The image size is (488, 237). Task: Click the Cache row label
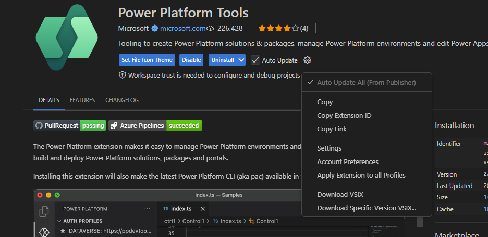(x=445, y=209)
